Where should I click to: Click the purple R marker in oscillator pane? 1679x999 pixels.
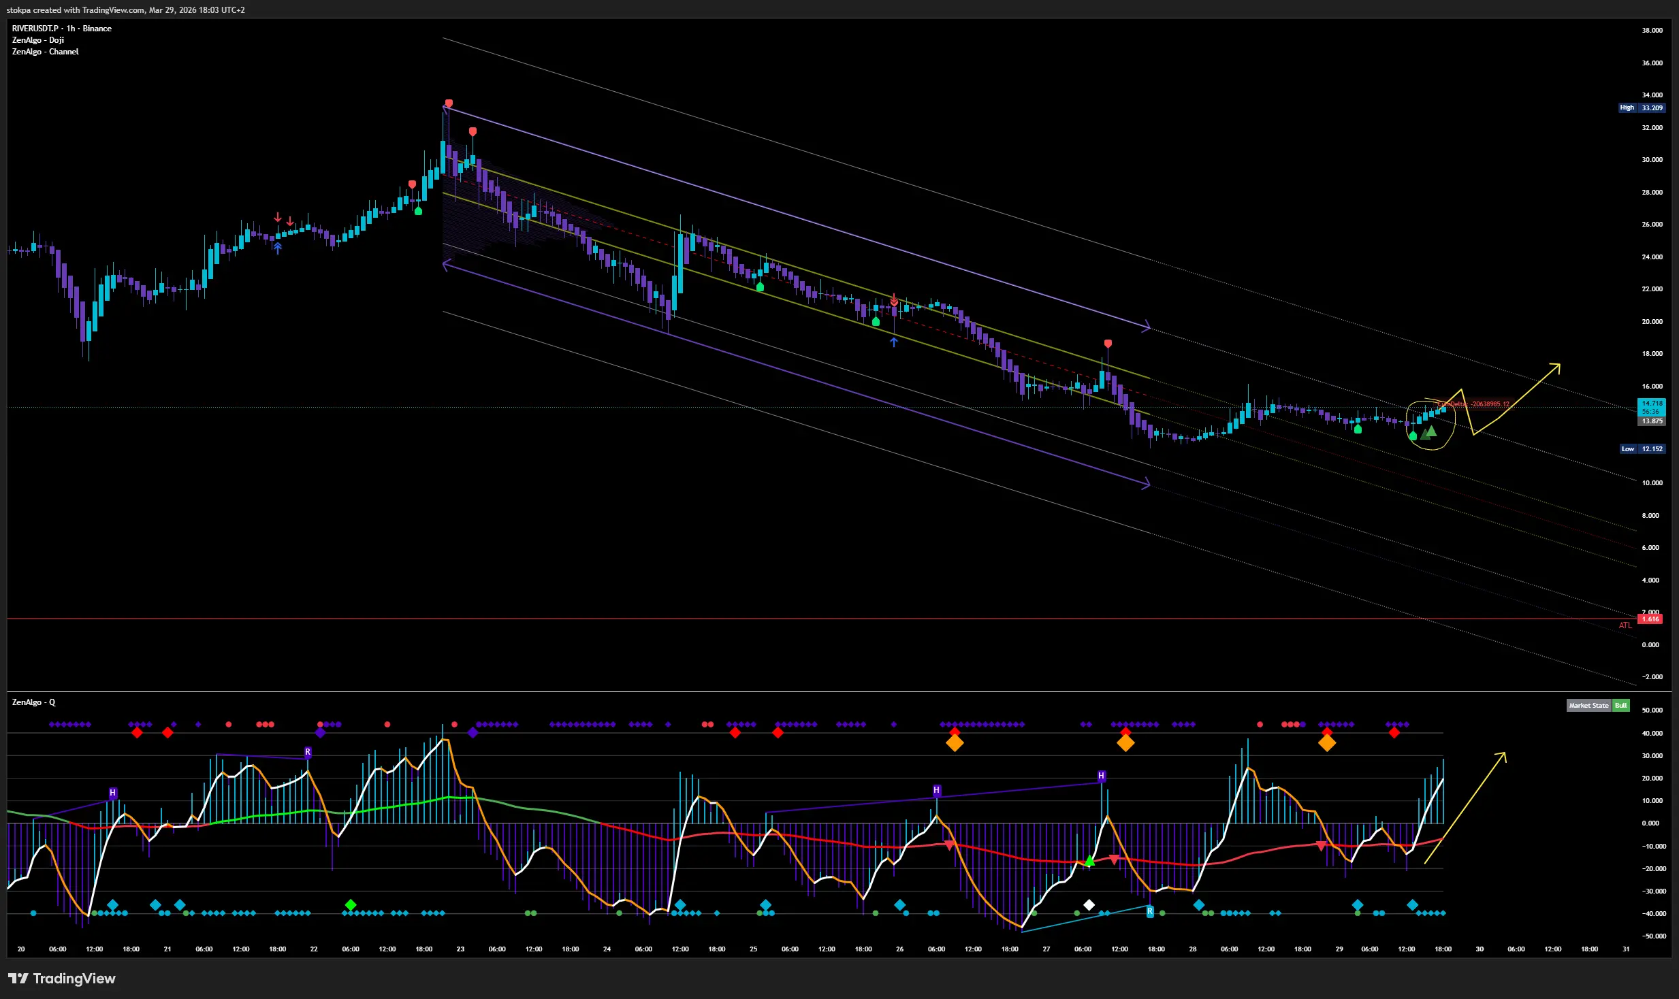pyautogui.click(x=308, y=753)
